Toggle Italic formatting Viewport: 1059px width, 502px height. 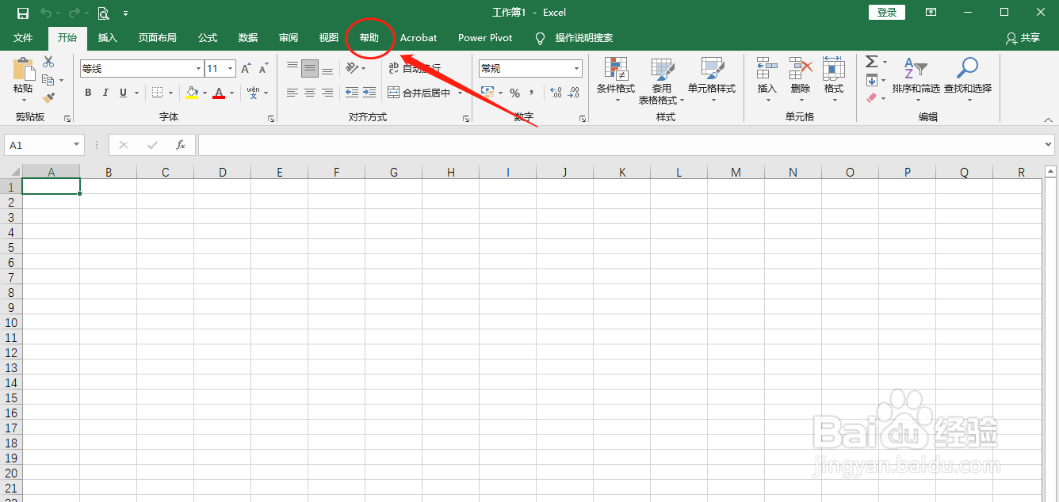(x=105, y=93)
